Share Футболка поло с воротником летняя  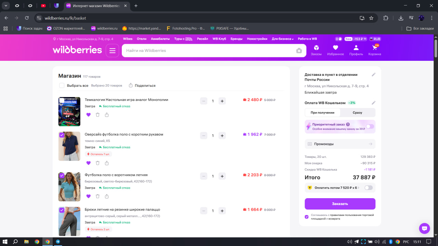tap(107, 196)
